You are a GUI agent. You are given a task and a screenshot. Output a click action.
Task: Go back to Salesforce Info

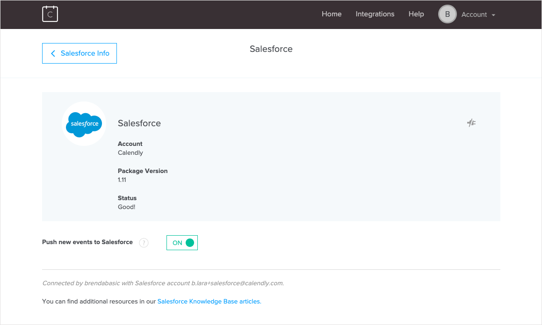pos(79,53)
